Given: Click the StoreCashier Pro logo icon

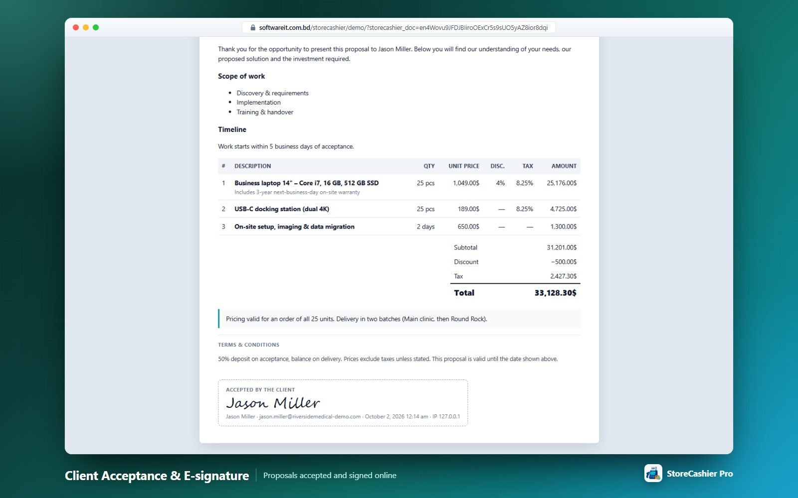Looking at the screenshot, I should pos(653,474).
